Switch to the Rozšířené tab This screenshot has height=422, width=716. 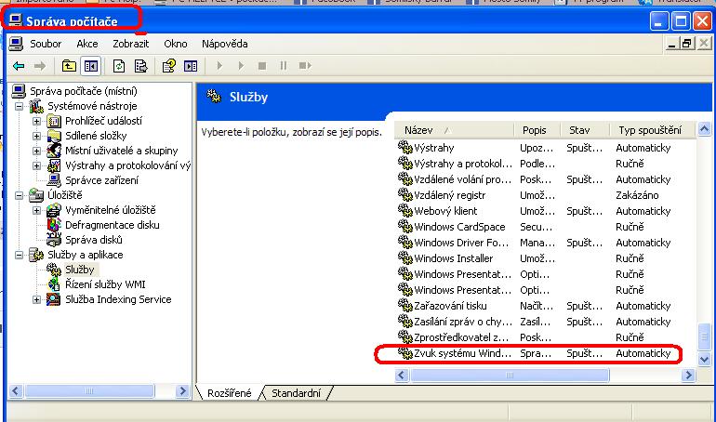[230, 393]
